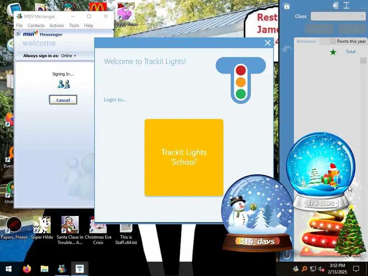The height and width of the screenshot is (276, 368).
Task: Click MSN Messenger tray icon
Action: click(296, 269)
